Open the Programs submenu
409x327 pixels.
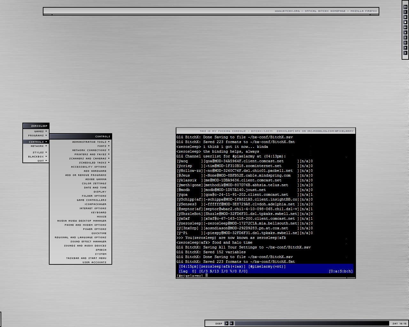pyautogui.click(x=35, y=135)
